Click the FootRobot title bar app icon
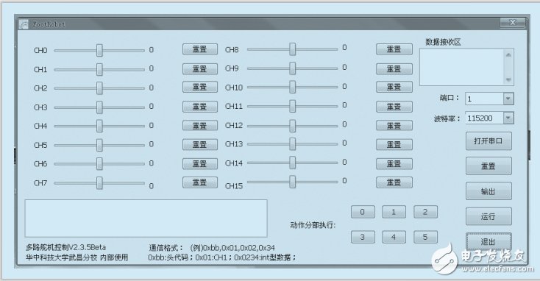Image resolution: width=540 pixels, height=281 pixels. (24, 24)
